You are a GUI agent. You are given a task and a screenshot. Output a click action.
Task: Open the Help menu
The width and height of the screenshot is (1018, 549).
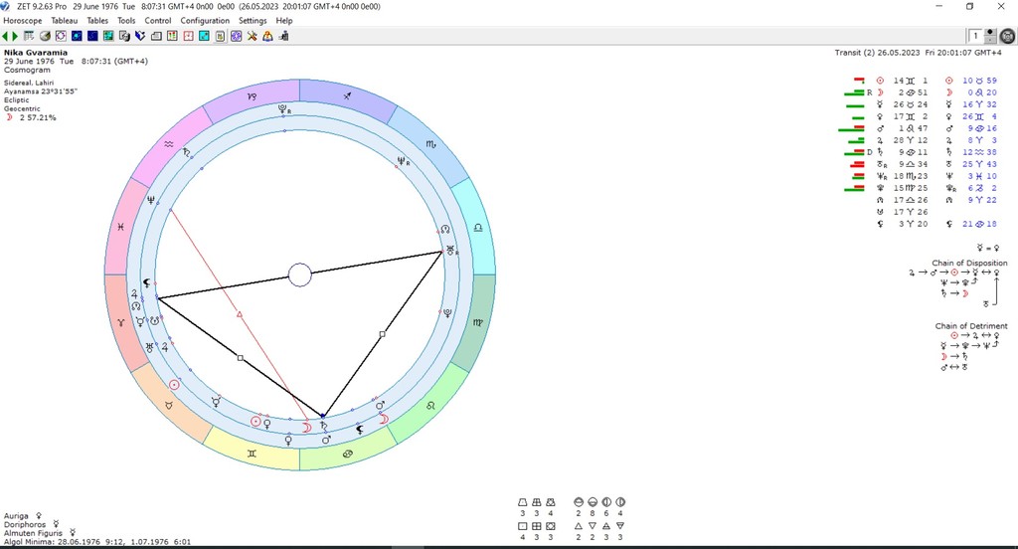[x=283, y=21]
